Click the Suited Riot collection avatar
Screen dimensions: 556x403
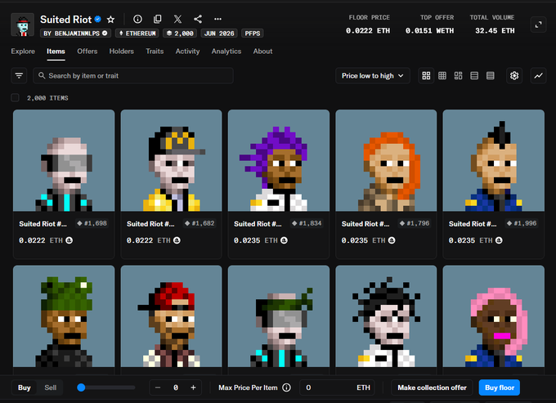pyautogui.click(x=23, y=25)
